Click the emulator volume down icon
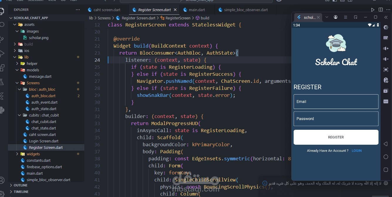The width and height of the screenshot is (392, 197). (386, 59)
